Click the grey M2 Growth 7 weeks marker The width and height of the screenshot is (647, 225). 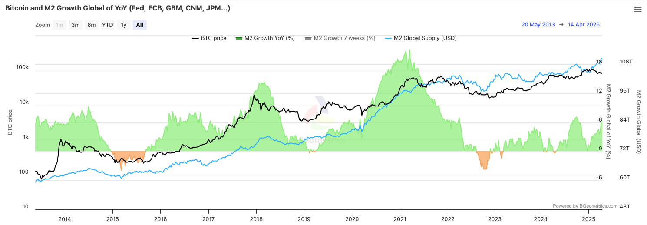click(x=308, y=38)
